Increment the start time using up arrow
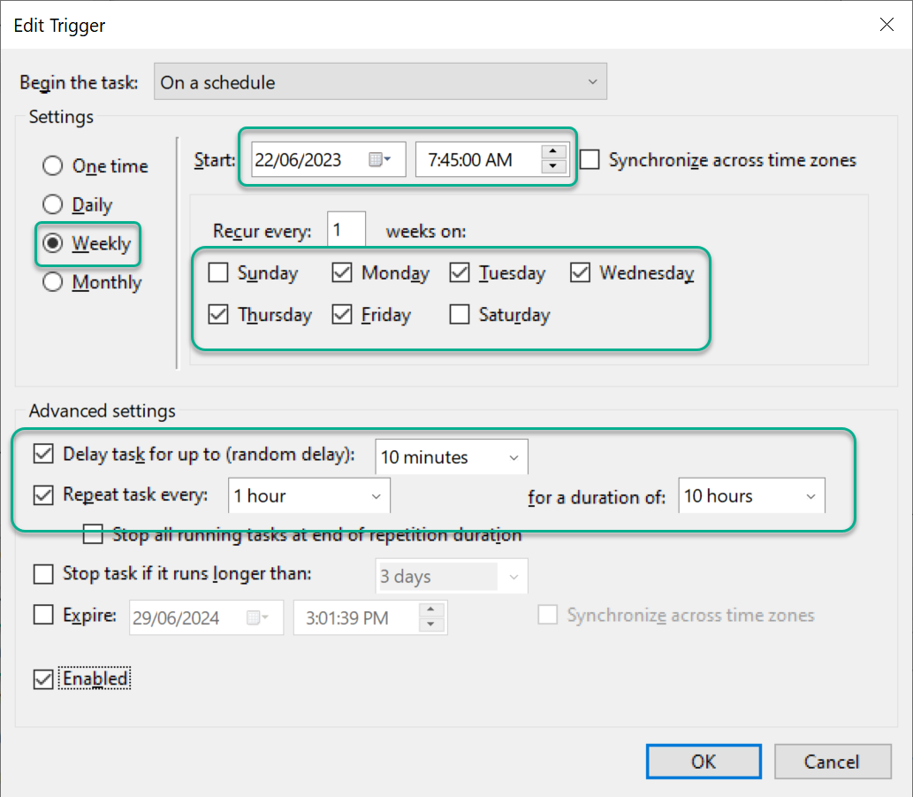The width and height of the screenshot is (913, 797). coord(553,152)
